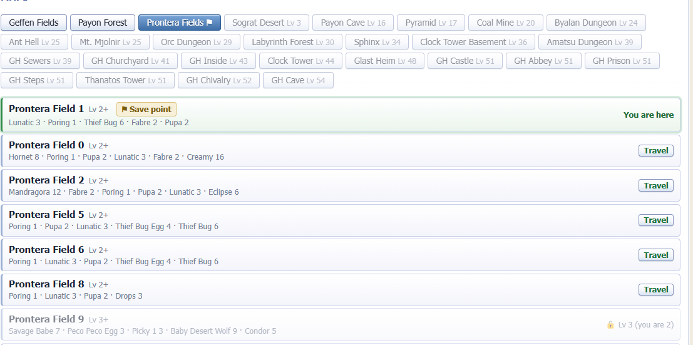The height and width of the screenshot is (345, 693).
Task: Choose the Clock Tower Lv 44 tab
Action: point(301,61)
